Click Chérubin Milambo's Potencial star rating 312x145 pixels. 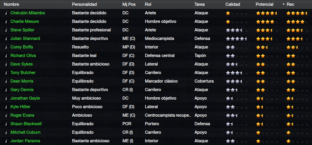pos(267,13)
